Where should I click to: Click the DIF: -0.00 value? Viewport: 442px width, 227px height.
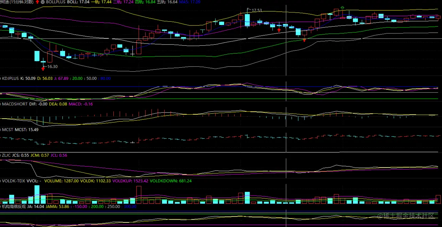click(x=37, y=104)
